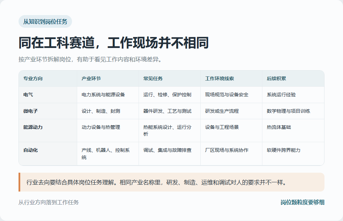Click the cell 设计、制造、封测
343x221 pixels.
point(108,111)
